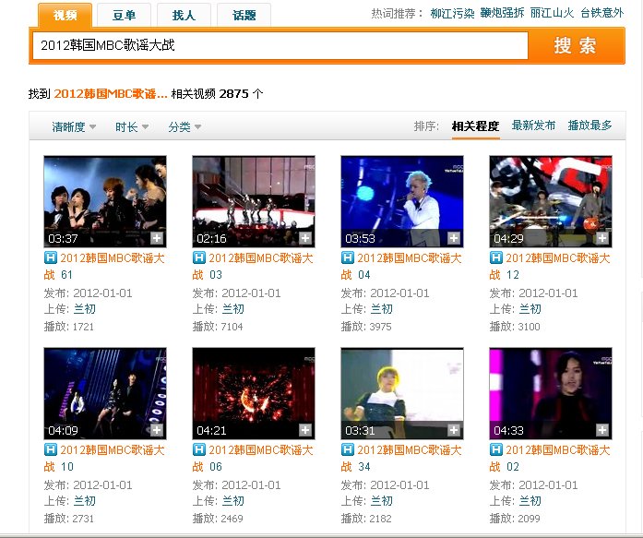This screenshot has height=538, width=643.
Task: Expand the 清晰度 filter dropdown
Action: pos(74,126)
